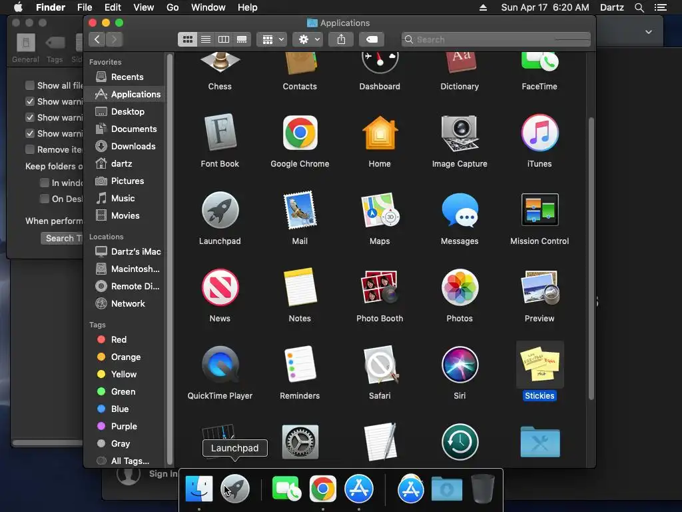Open QuickTime Player

220,365
